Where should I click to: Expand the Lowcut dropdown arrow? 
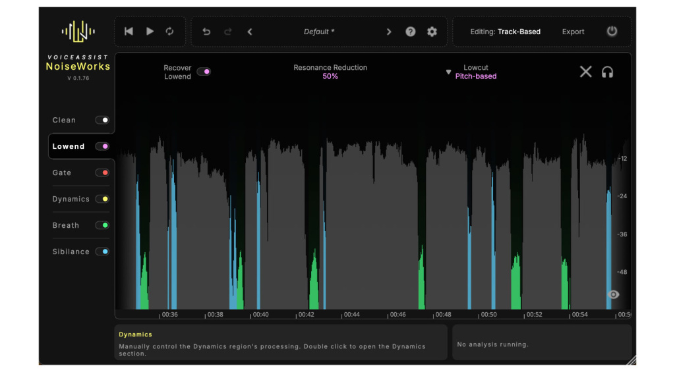click(449, 72)
